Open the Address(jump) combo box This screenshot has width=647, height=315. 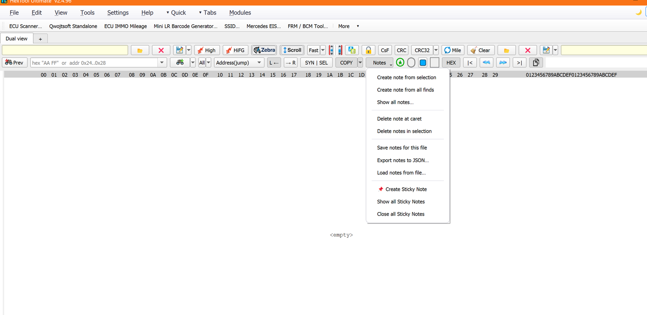coord(239,63)
